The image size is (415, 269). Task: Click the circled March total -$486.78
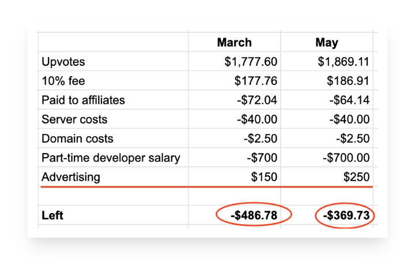pyautogui.click(x=254, y=215)
